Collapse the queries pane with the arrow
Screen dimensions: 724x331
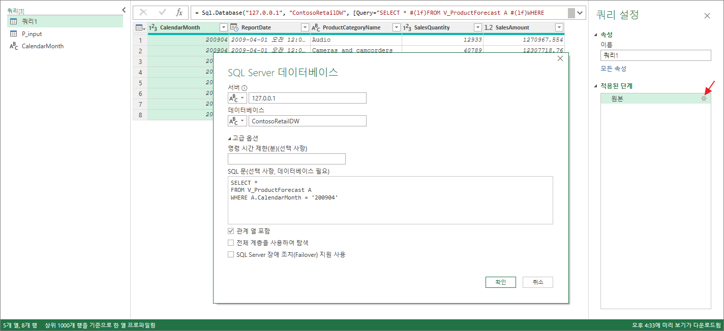coord(124,10)
